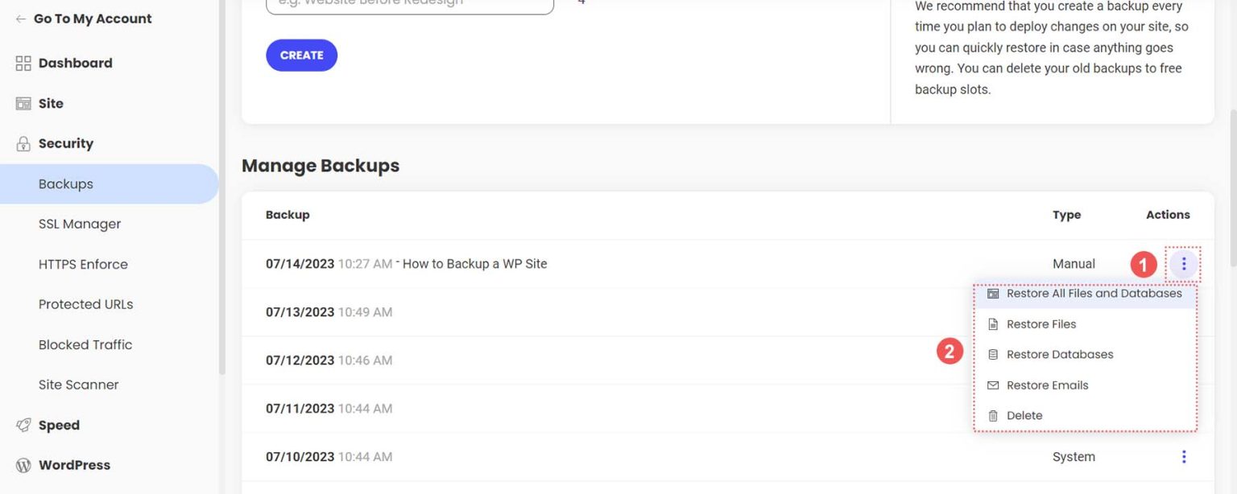Click the WordPress logo icon

pos(23,465)
